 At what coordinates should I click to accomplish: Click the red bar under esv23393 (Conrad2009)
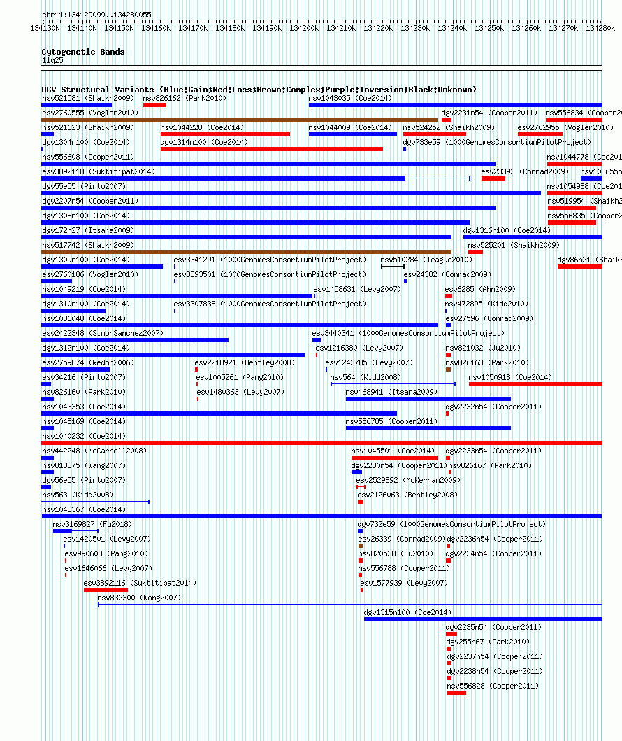point(493,178)
